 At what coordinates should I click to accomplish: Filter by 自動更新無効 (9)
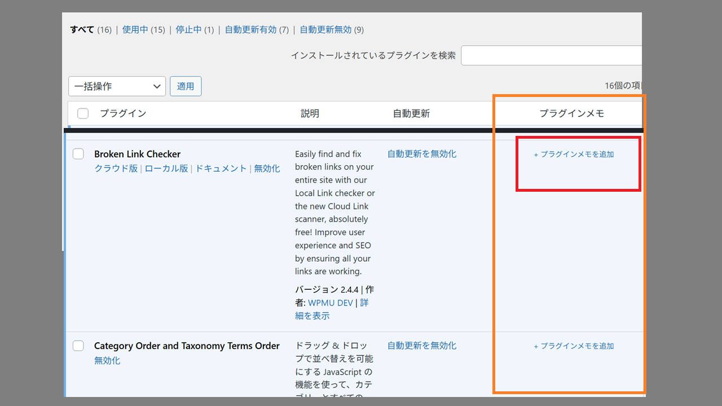click(x=332, y=30)
